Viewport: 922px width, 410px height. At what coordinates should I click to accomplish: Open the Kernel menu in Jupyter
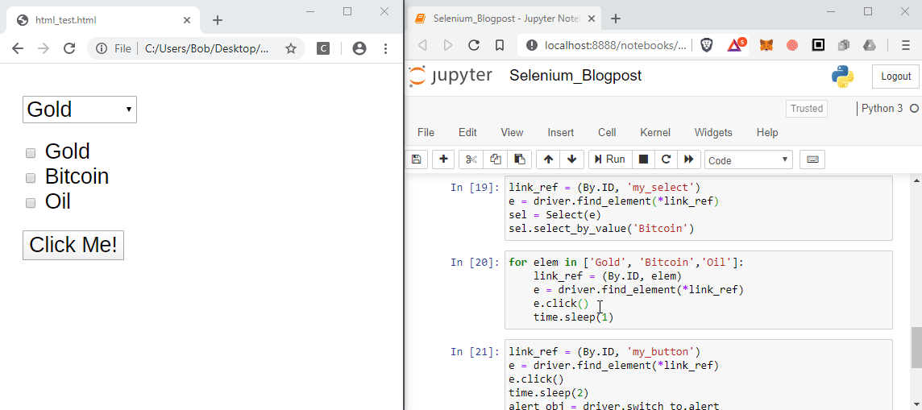click(x=655, y=133)
